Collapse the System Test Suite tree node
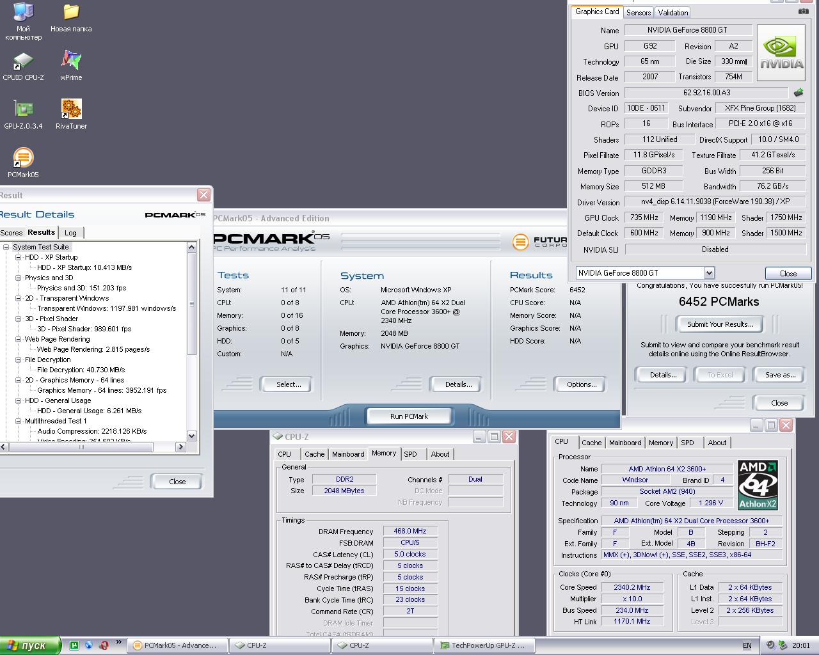 [6, 247]
